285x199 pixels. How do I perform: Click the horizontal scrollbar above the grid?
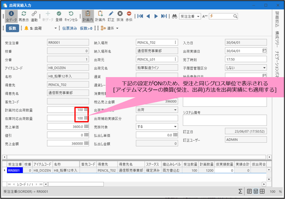pyautogui.click(x=135, y=157)
